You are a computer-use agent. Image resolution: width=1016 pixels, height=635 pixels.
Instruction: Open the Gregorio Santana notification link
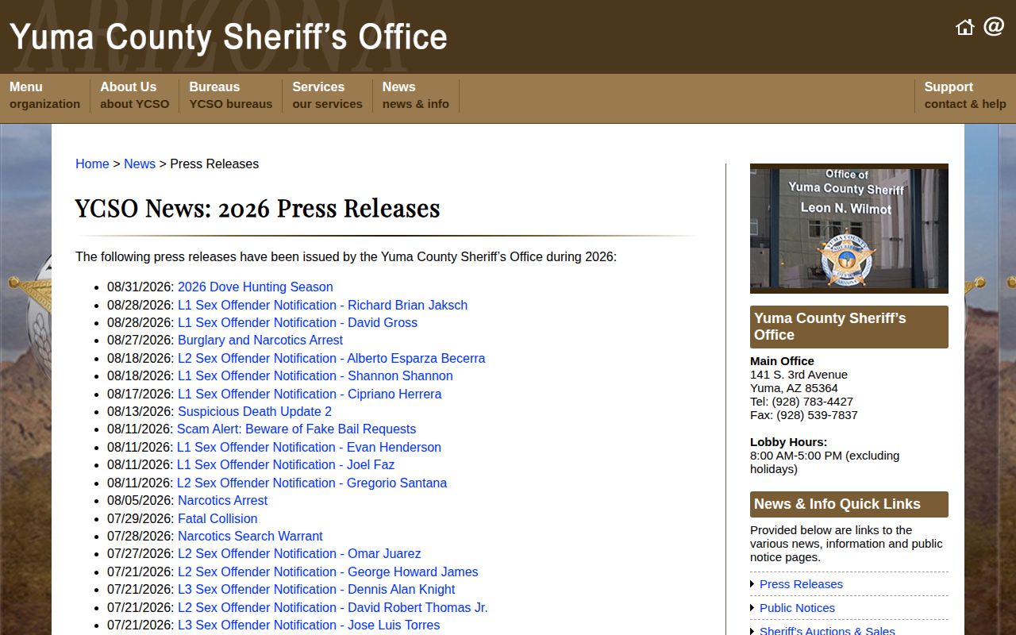click(312, 483)
